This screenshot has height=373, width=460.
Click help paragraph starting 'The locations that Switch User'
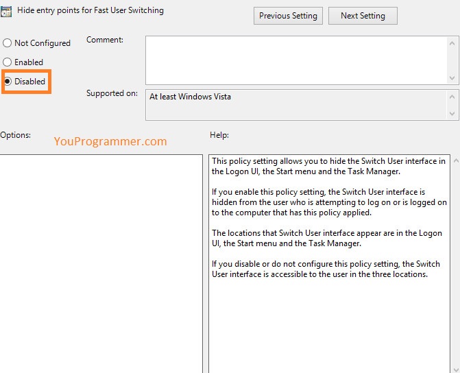coord(327,238)
